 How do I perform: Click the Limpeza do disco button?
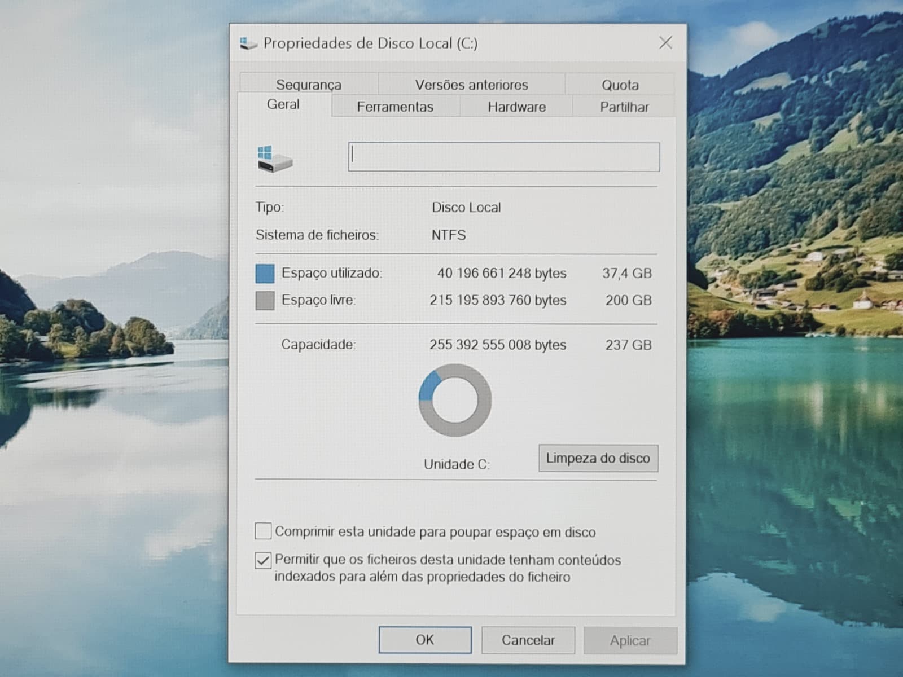tap(598, 458)
